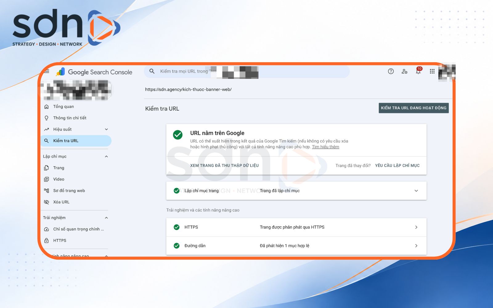Click the gauge icon beside Chỉ số quan trọng
This screenshot has width=493, height=308.
pos(47,229)
